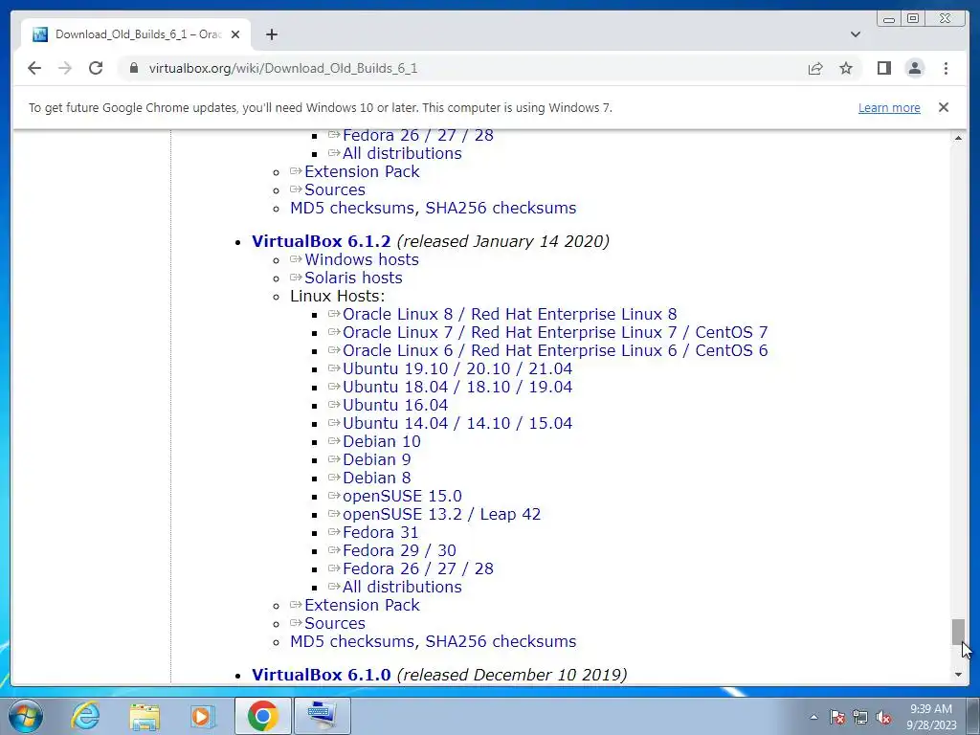Open Windows Explorer from the taskbar

click(145, 716)
